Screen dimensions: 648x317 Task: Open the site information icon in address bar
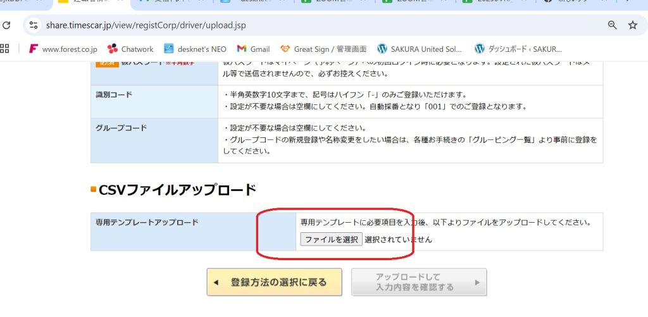click(35, 25)
